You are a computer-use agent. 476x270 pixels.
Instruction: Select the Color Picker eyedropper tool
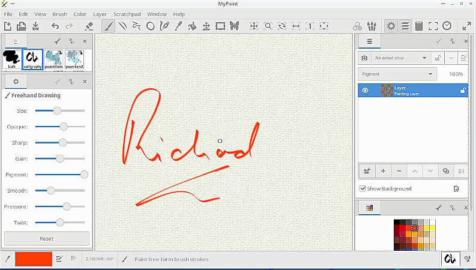click(x=178, y=26)
